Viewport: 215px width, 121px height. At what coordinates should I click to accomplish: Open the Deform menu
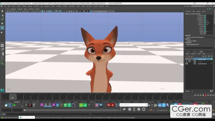[65, 6]
